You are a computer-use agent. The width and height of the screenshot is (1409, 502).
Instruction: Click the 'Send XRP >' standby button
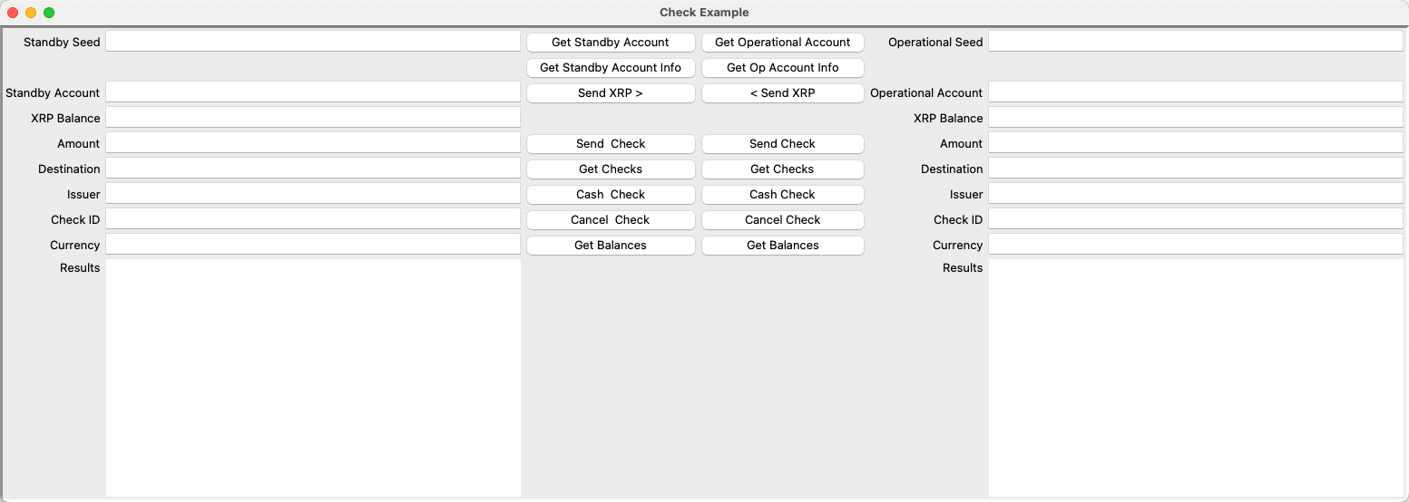pyautogui.click(x=611, y=93)
